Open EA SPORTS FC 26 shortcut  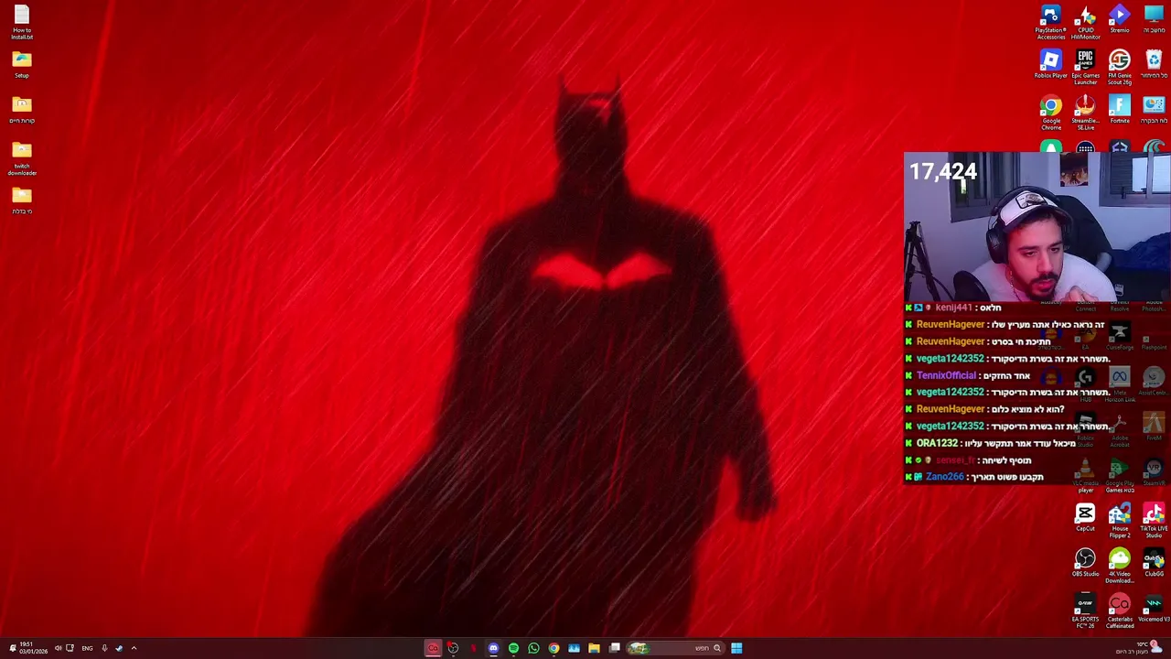tap(1085, 611)
